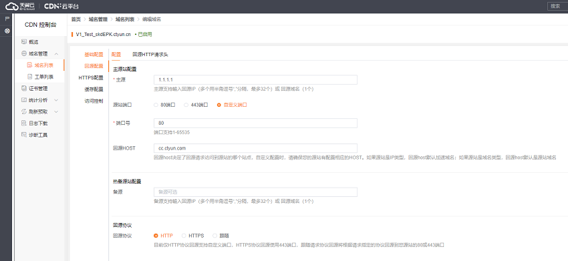Choose 跟随 as the 回源协议
The width and height of the screenshot is (568, 261).
[215, 236]
